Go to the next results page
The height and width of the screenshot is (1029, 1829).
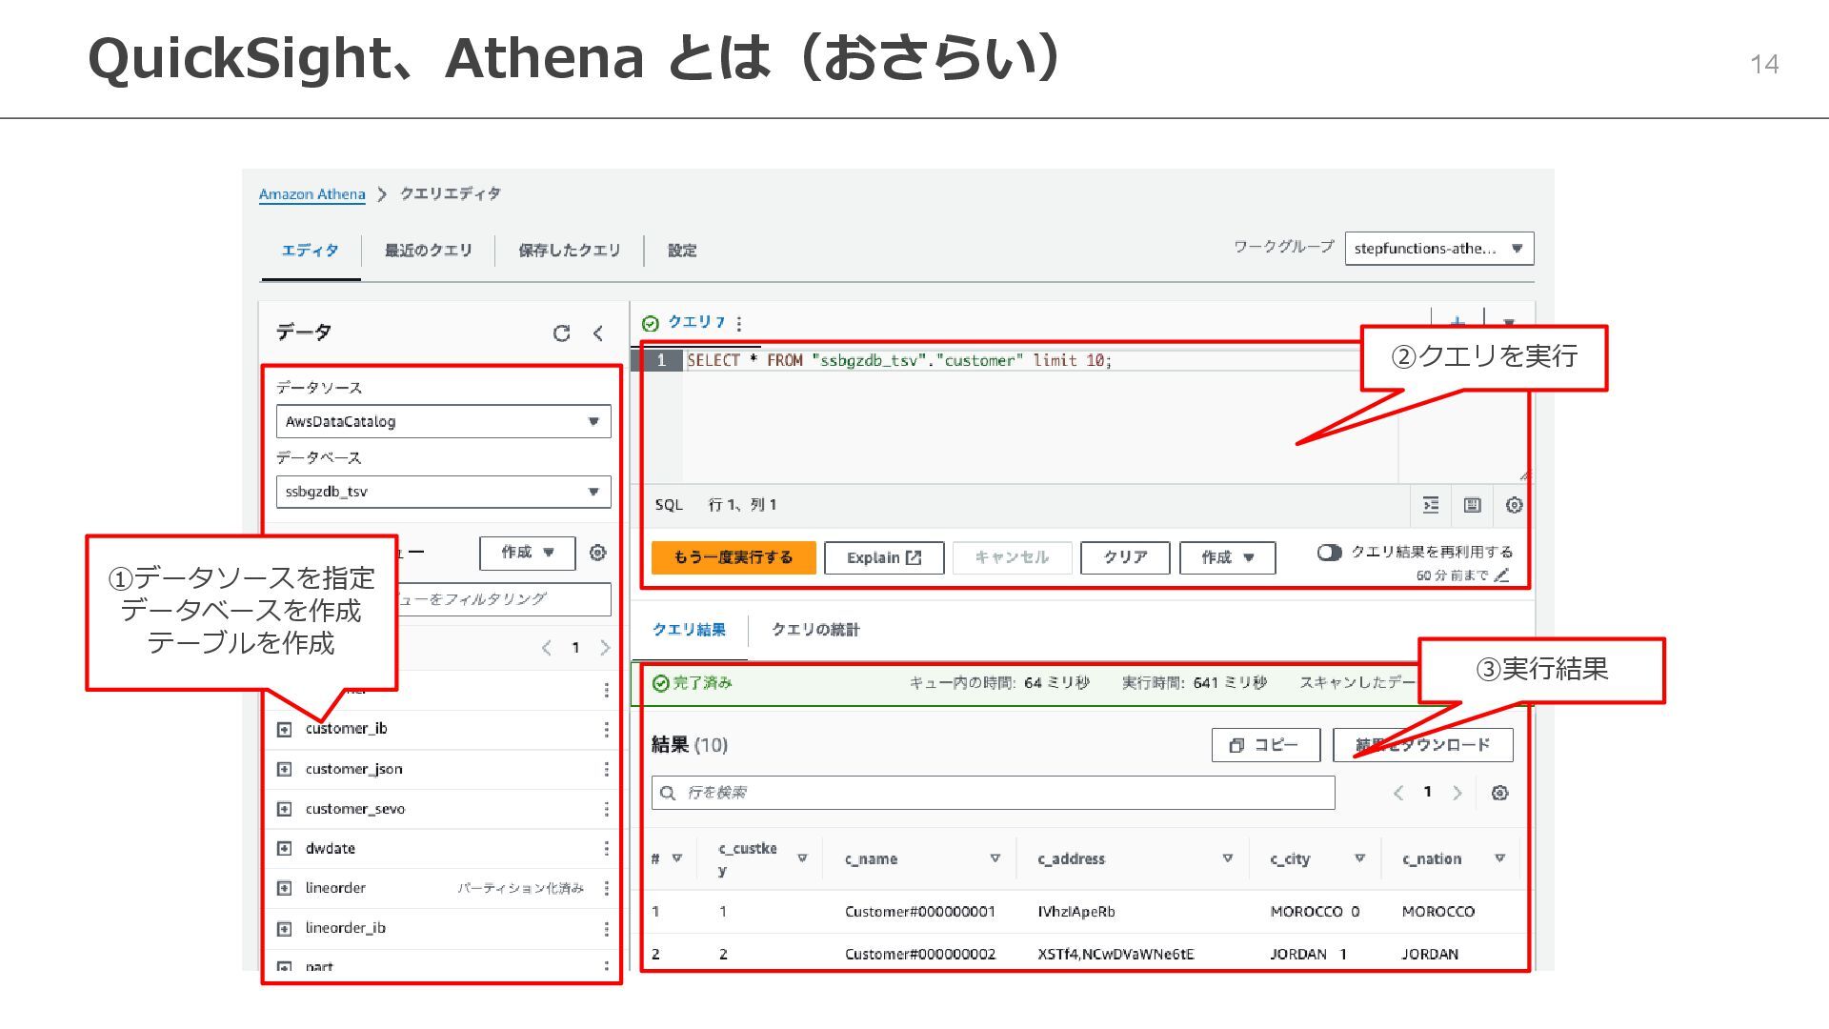tap(1457, 793)
